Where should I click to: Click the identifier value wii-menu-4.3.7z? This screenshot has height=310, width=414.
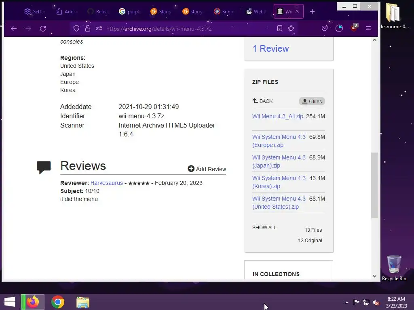pos(141,116)
